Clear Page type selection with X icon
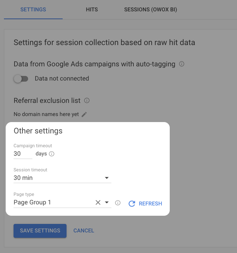The image size is (237, 253). click(98, 203)
